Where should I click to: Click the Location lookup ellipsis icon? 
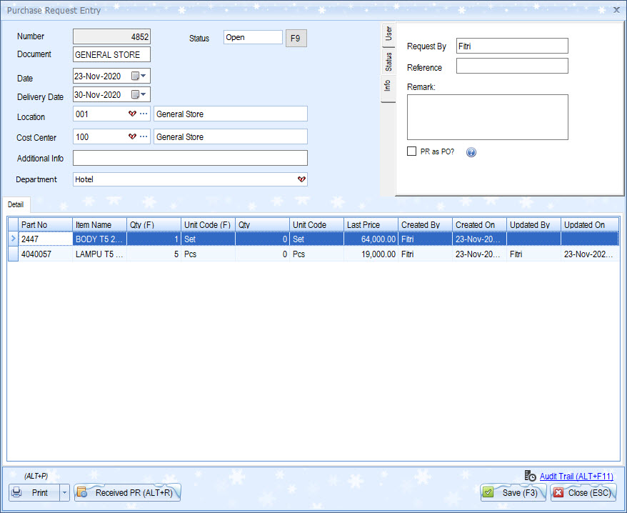(x=144, y=114)
